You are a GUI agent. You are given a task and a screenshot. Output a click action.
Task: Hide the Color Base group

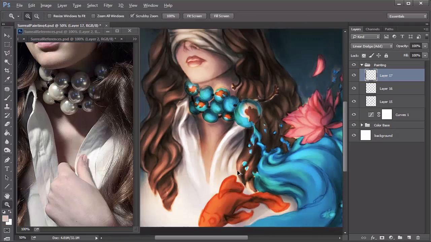[354, 125]
